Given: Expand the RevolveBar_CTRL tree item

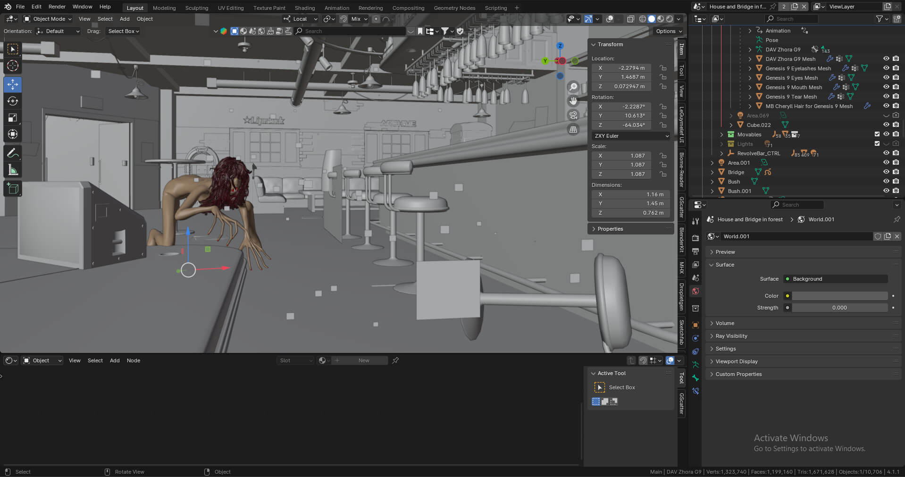Looking at the screenshot, I should pyautogui.click(x=721, y=153).
